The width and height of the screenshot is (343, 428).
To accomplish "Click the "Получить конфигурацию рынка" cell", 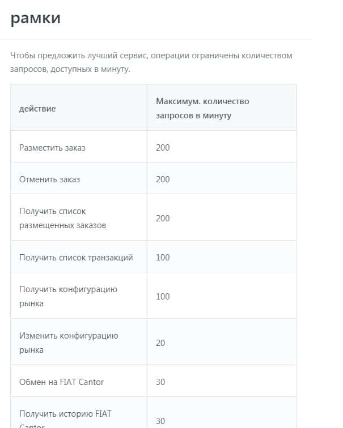I will 68,296.
